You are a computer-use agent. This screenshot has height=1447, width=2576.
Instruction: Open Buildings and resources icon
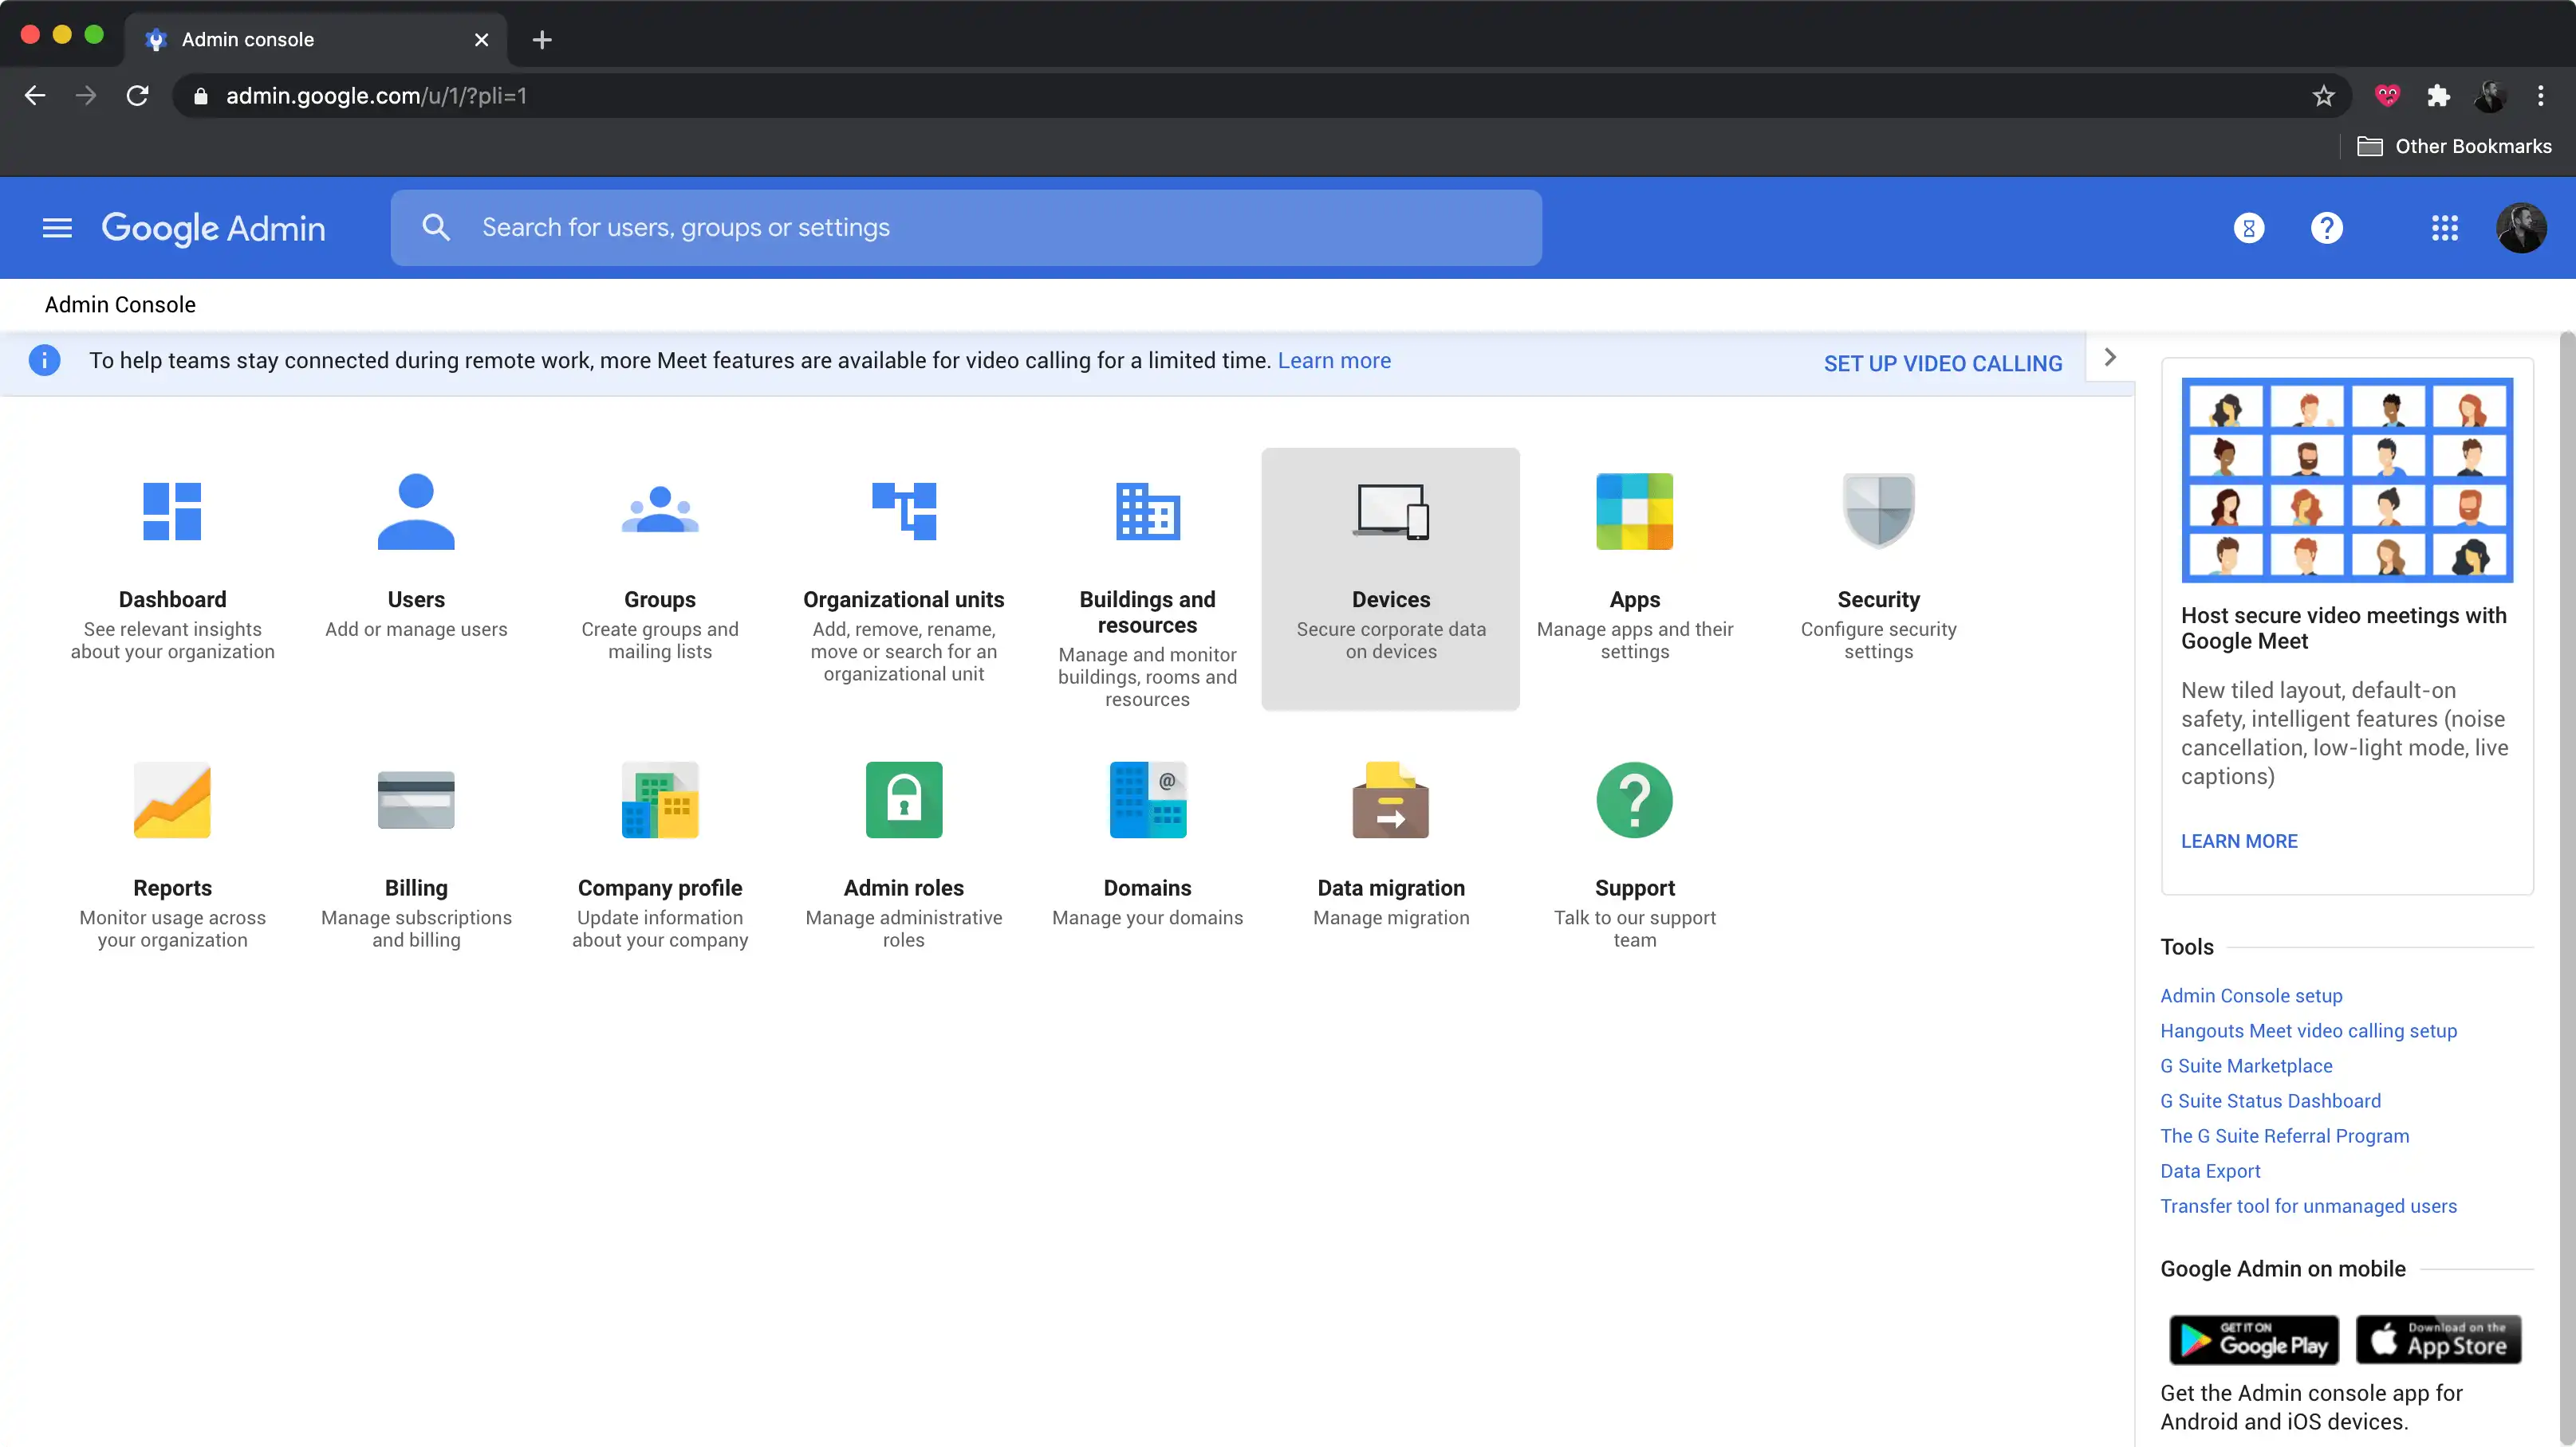pyautogui.click(x=1148, y=512)
